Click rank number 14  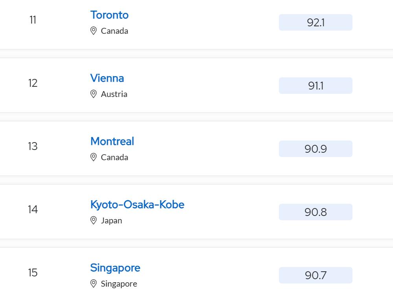tap(33, 210)
